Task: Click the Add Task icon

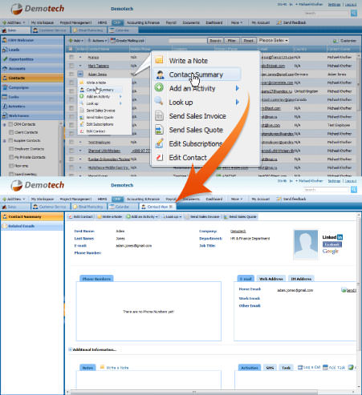Action: [x=325, y=368]
